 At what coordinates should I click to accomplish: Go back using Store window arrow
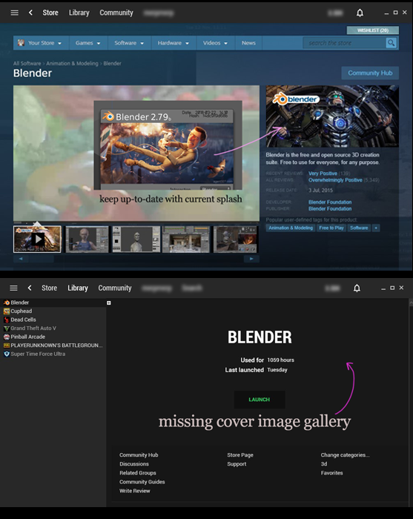pyautogui.click(x=30, y=13)
